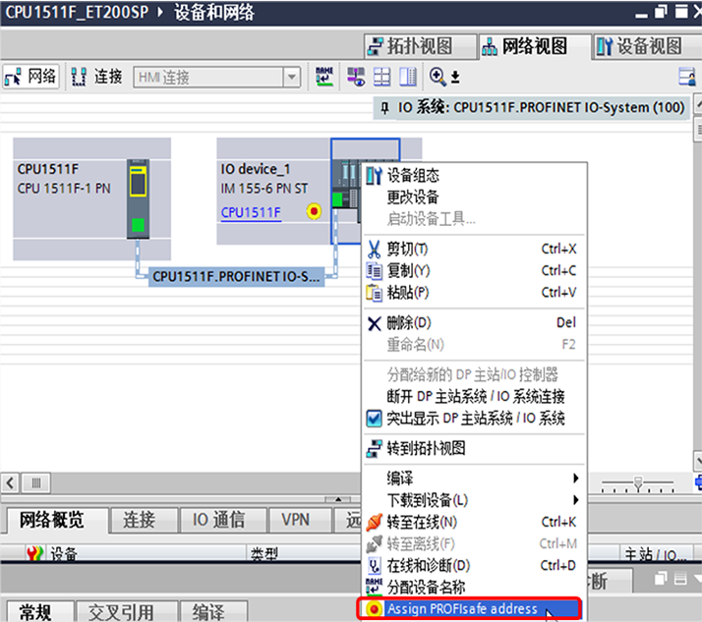Open the 编译 tab at the bottom
The image size is (702, 622).
coord(213,612)
